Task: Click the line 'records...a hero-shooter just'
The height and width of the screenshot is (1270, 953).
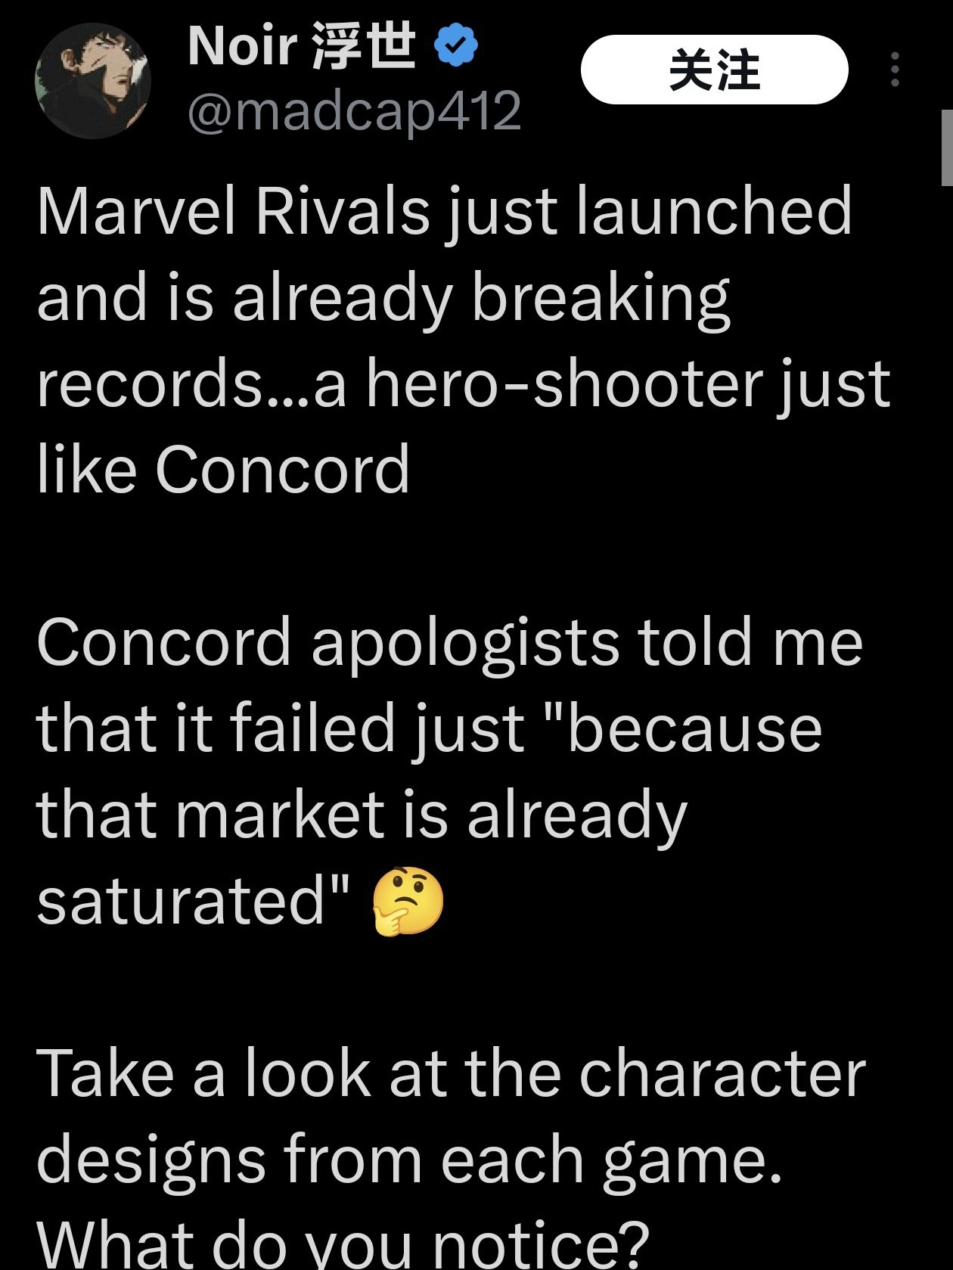Action: pyautogui.click(x=464, y=384)
